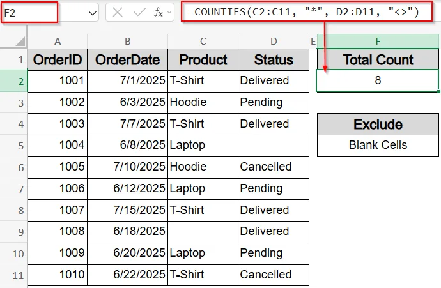Click the Select All corner triangle
Viewport: 441px width, 288px height.
[20, 41]
